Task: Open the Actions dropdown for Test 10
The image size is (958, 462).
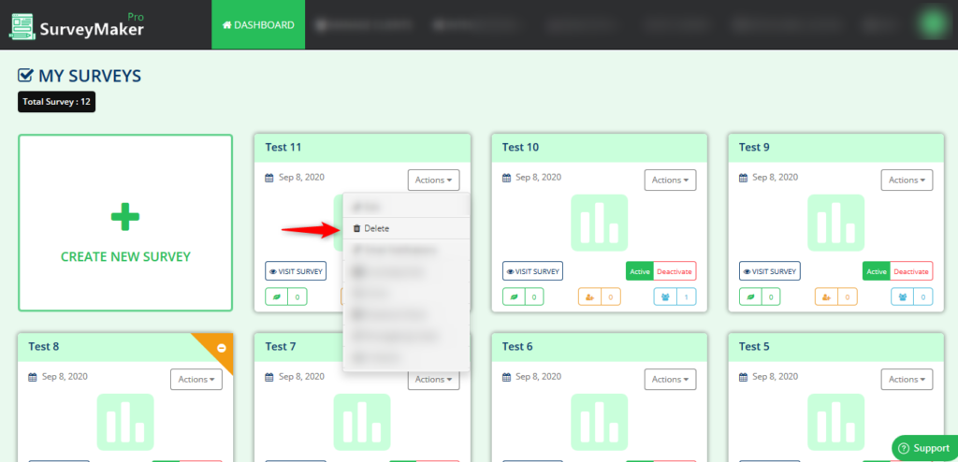Action: point(670,180)
